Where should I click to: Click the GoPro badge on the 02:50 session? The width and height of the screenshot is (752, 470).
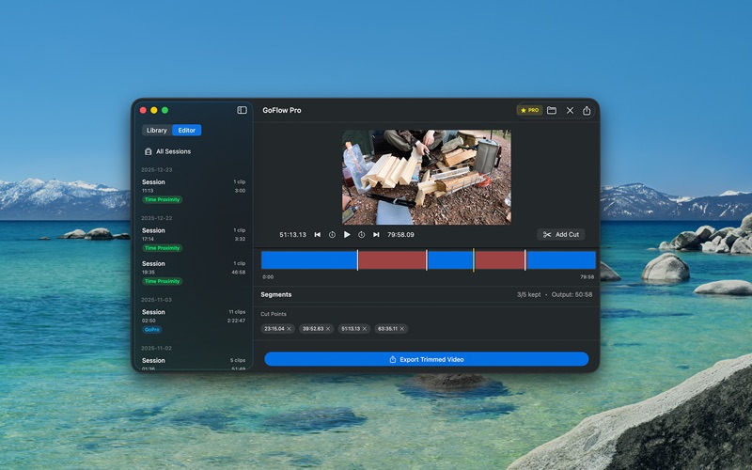click(x=152, y=330)
